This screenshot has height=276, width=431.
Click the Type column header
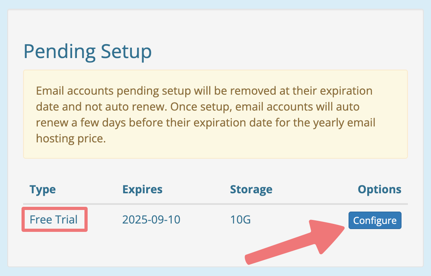click(x=43, y=189)
